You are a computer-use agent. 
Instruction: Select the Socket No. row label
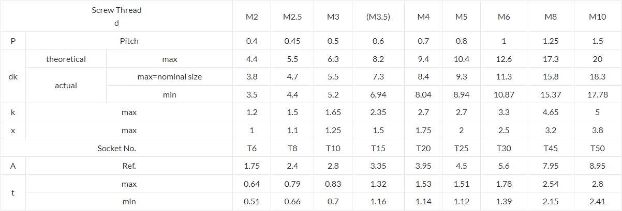[116, 149]
